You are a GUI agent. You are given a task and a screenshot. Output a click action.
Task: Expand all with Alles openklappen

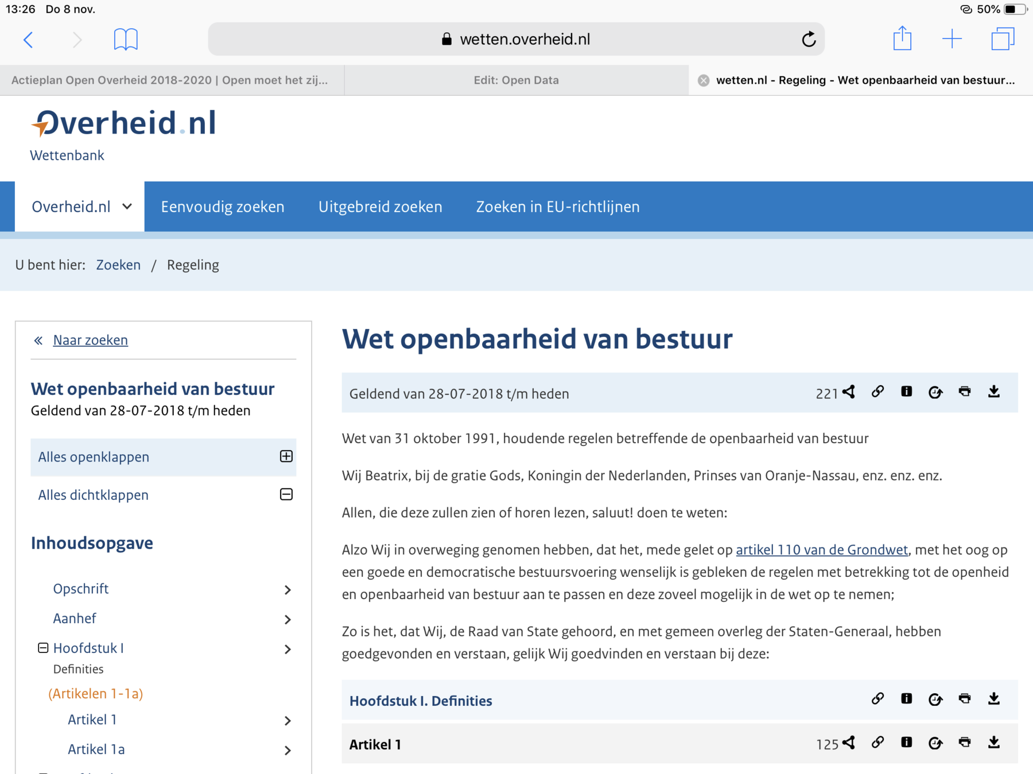pos(164,457)
